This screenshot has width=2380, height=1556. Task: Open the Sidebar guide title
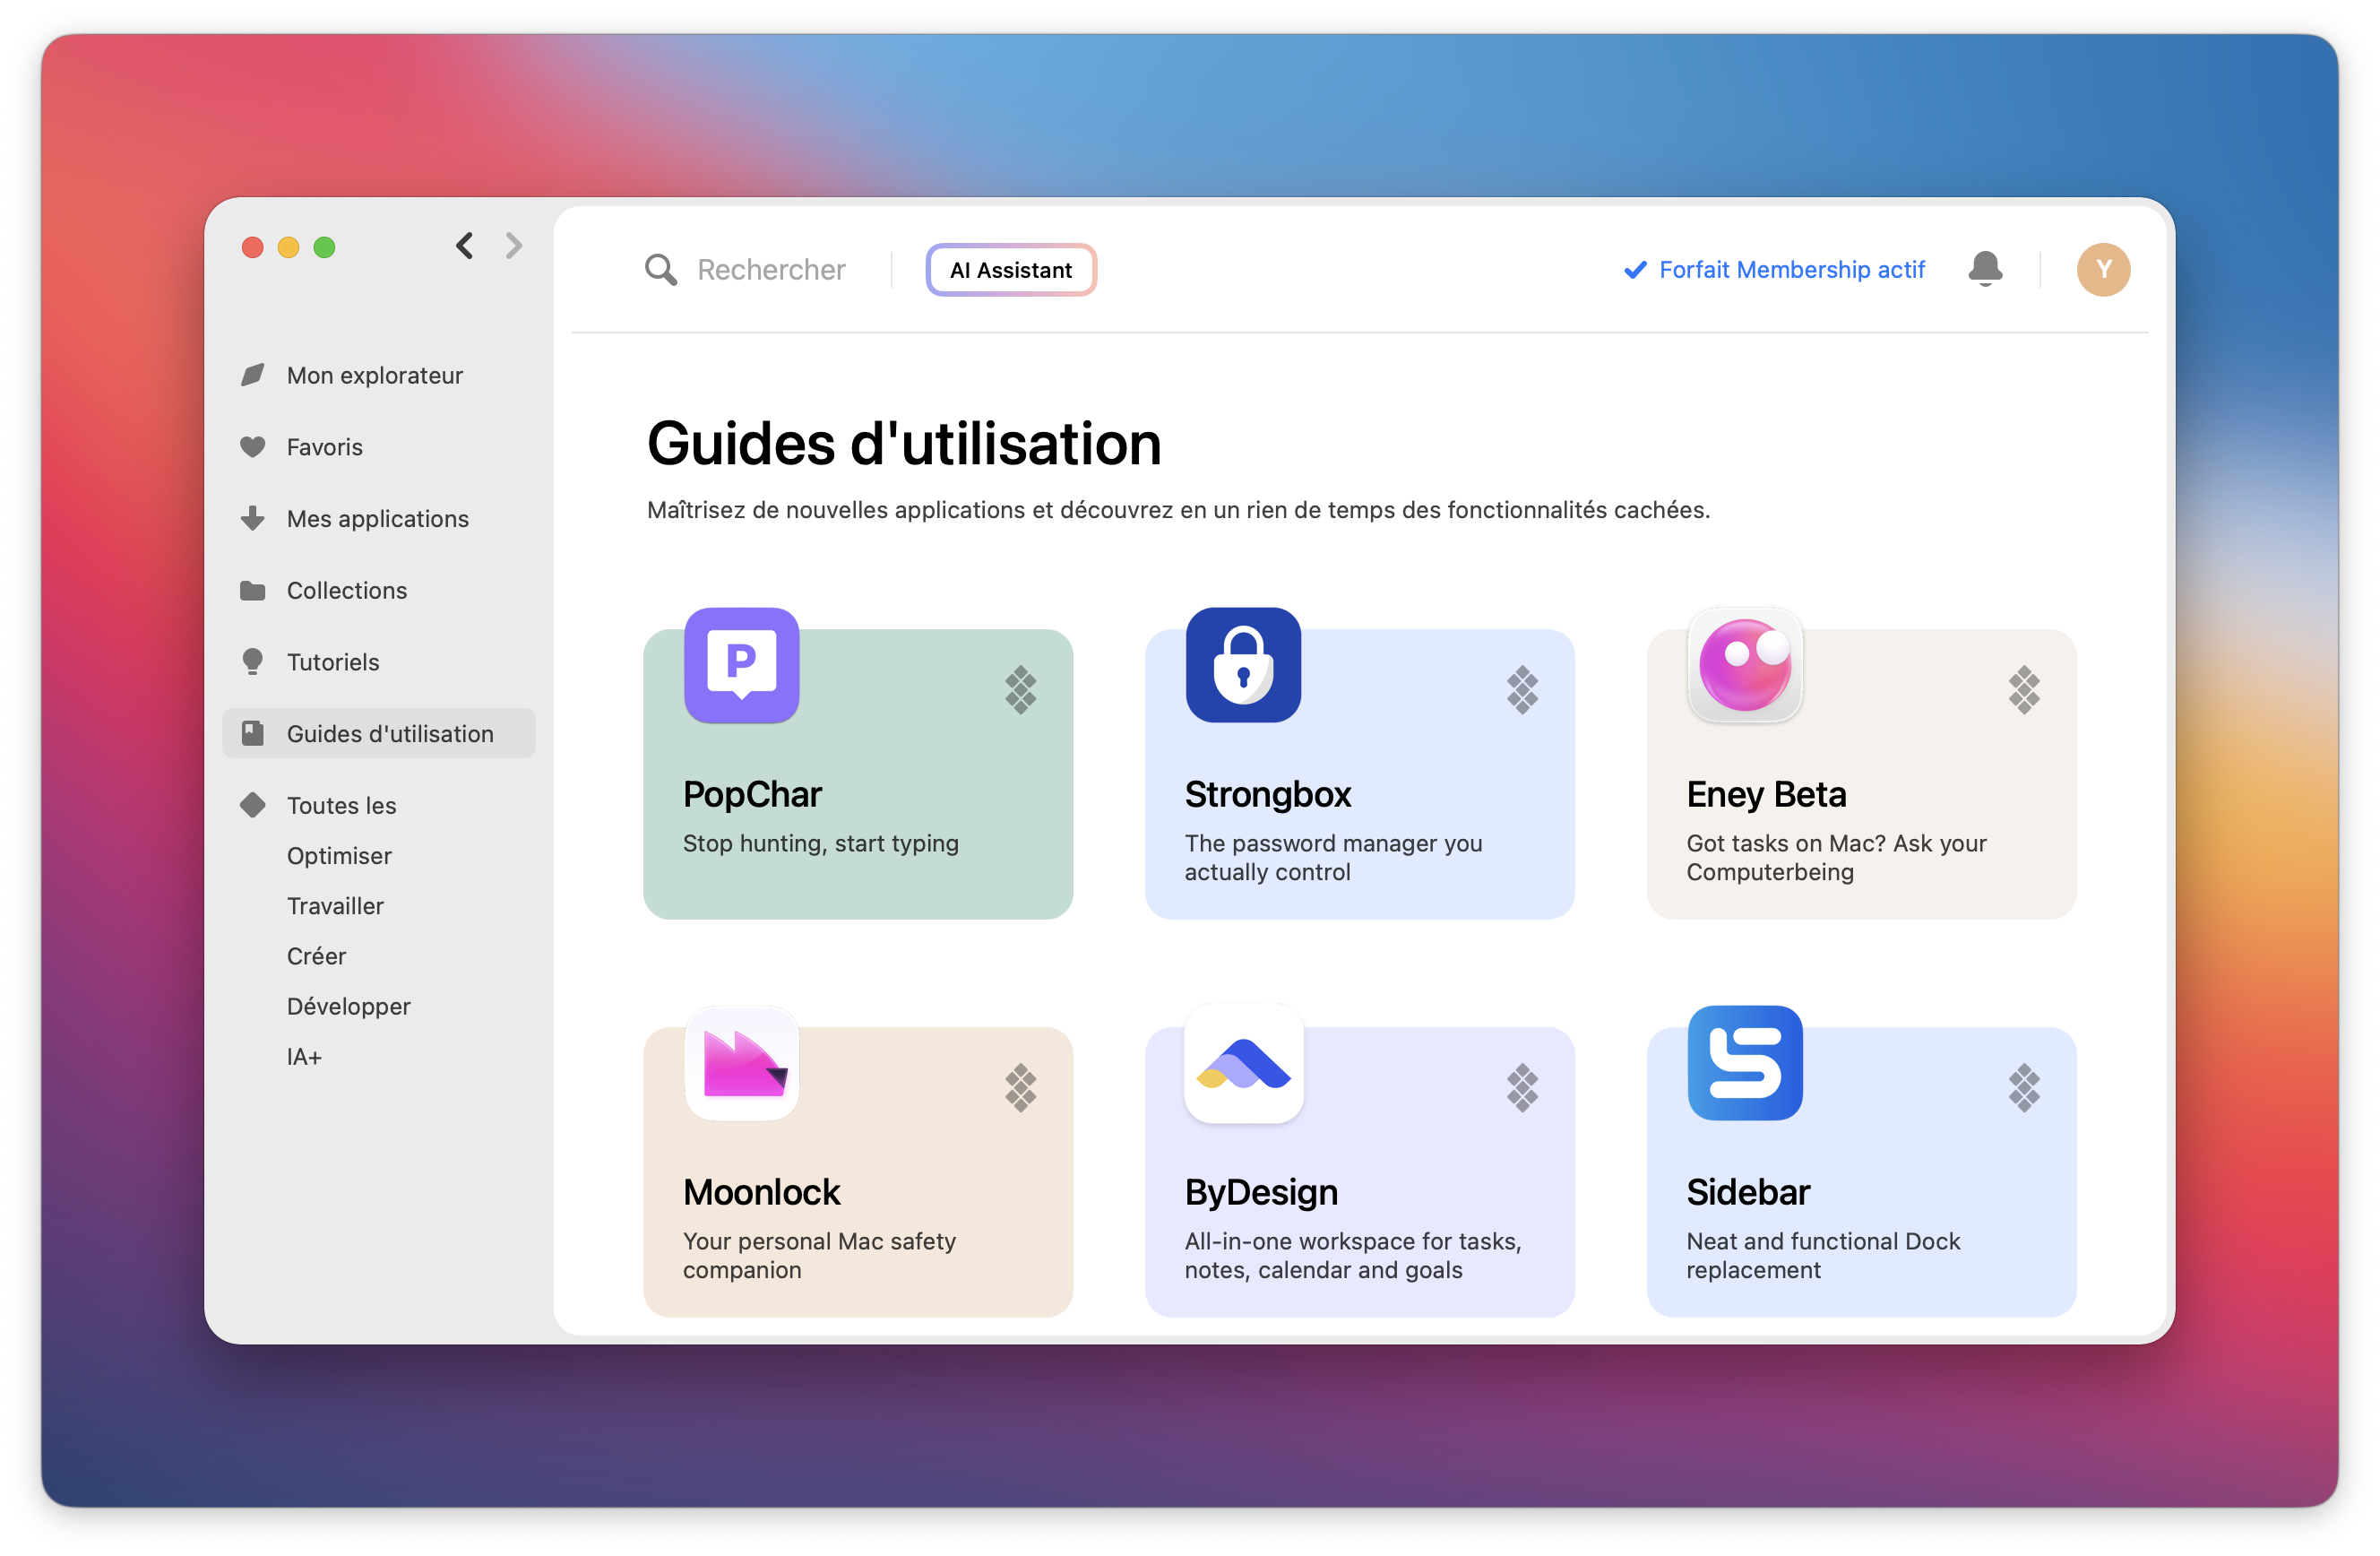[x=1748, y=1192]
